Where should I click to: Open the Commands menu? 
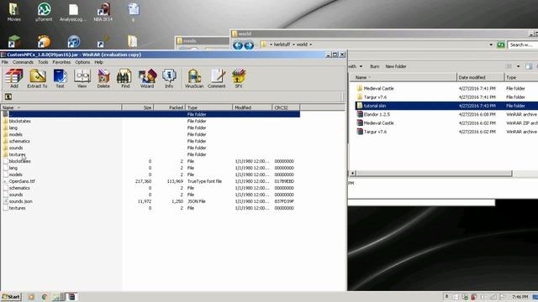click(x=23, y=62)
